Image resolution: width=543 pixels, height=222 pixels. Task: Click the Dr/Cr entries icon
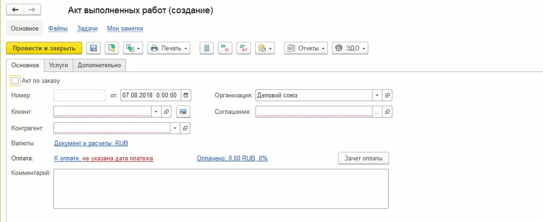click(x=225, y=48)
